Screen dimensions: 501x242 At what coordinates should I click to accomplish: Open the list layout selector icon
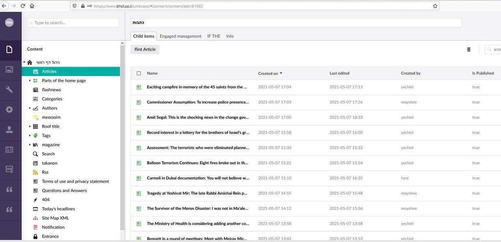coord(469,49)
